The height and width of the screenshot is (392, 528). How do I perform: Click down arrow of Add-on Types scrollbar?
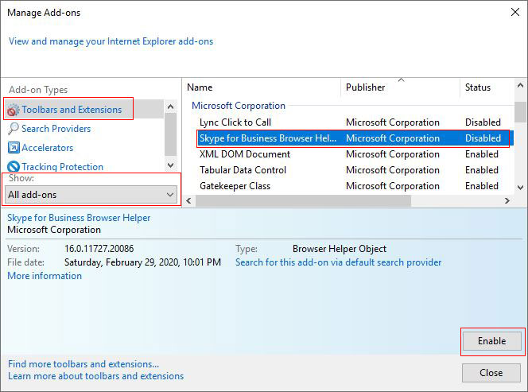171,165
